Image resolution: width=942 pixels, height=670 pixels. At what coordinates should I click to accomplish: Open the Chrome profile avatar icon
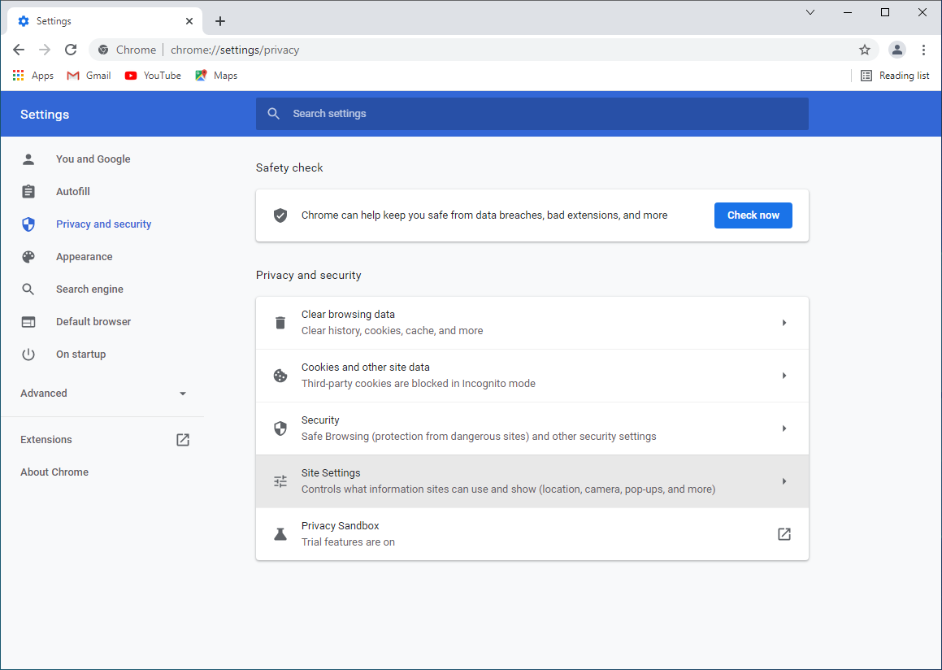pos(896,50)
